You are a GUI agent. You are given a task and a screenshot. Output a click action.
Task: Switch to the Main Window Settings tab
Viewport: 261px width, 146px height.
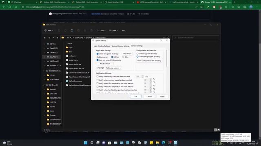[102, 46]
